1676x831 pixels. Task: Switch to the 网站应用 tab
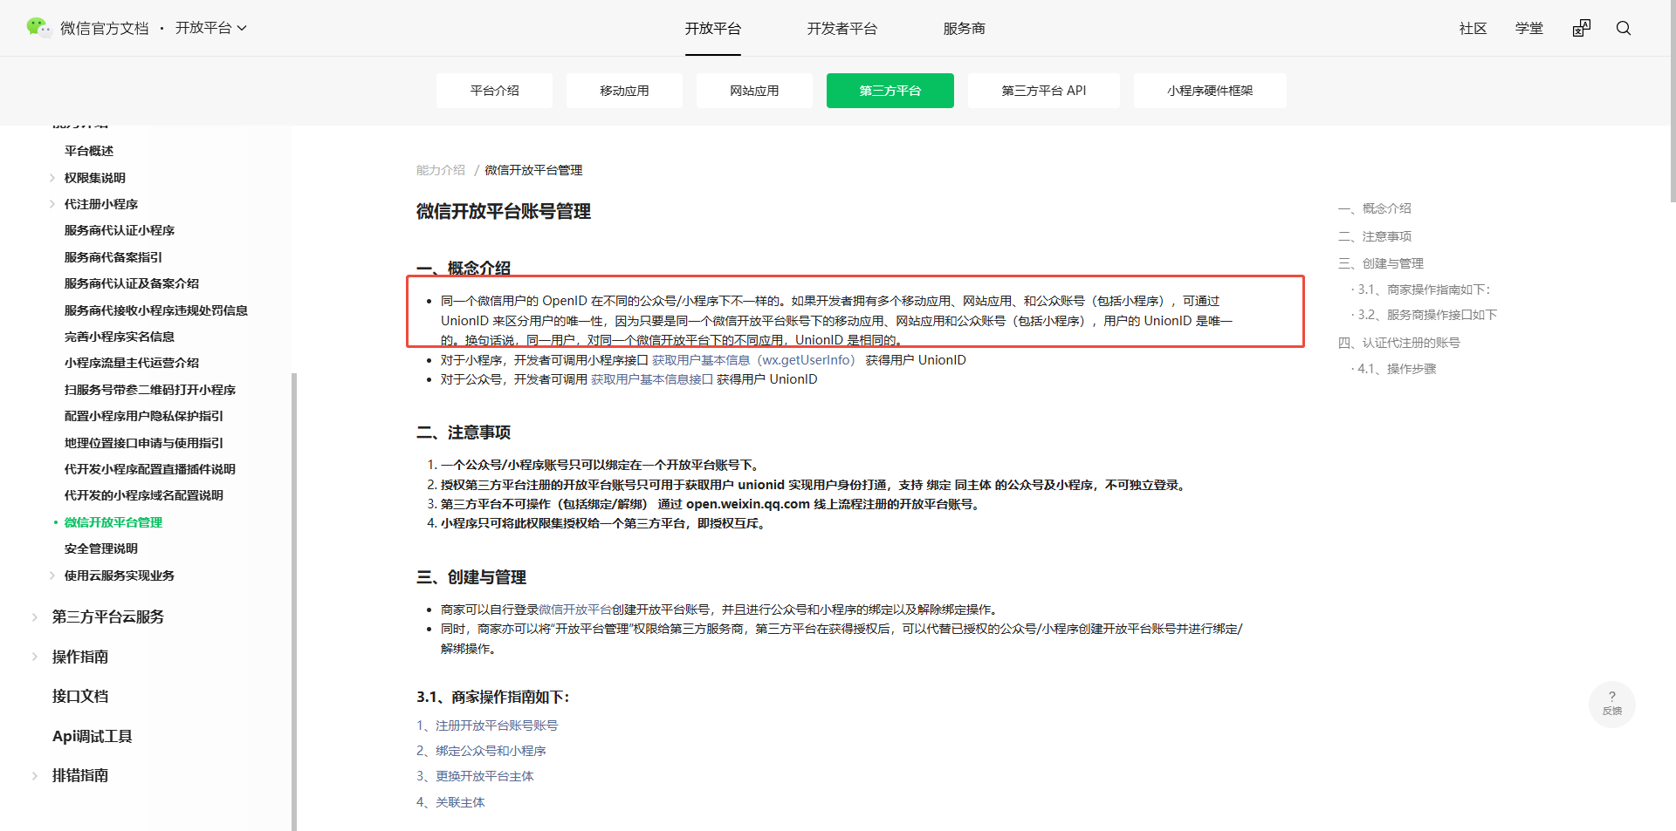(754, 91)
